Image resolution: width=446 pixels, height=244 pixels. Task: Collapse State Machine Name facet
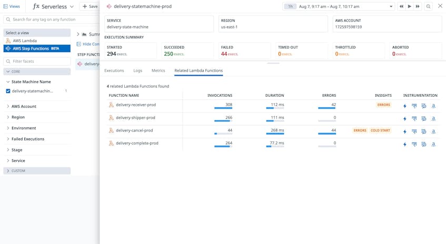tap(8, 82)
